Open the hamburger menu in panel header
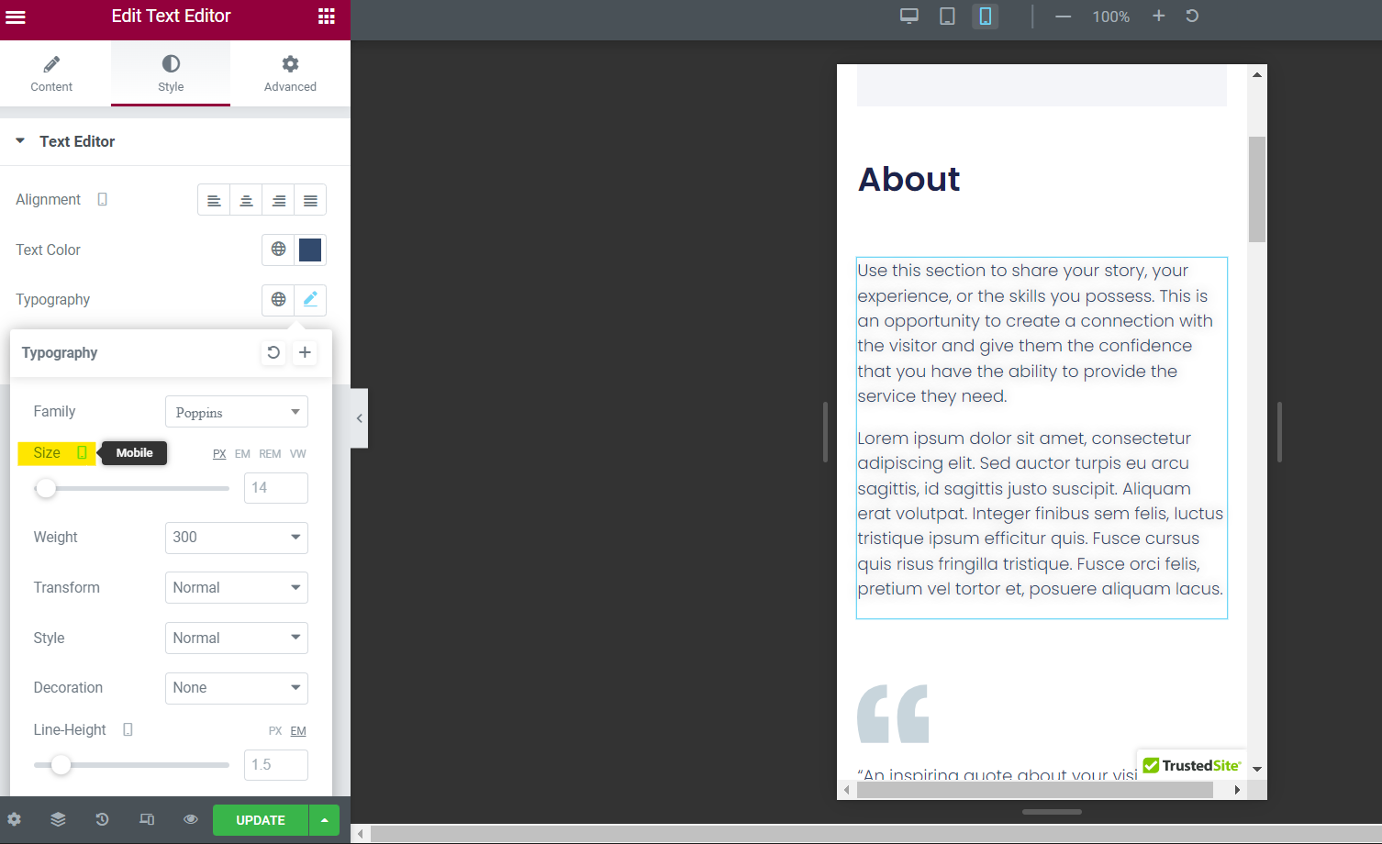The width and height of the screenshot is (1382, 844). click(x=16, y=16)
